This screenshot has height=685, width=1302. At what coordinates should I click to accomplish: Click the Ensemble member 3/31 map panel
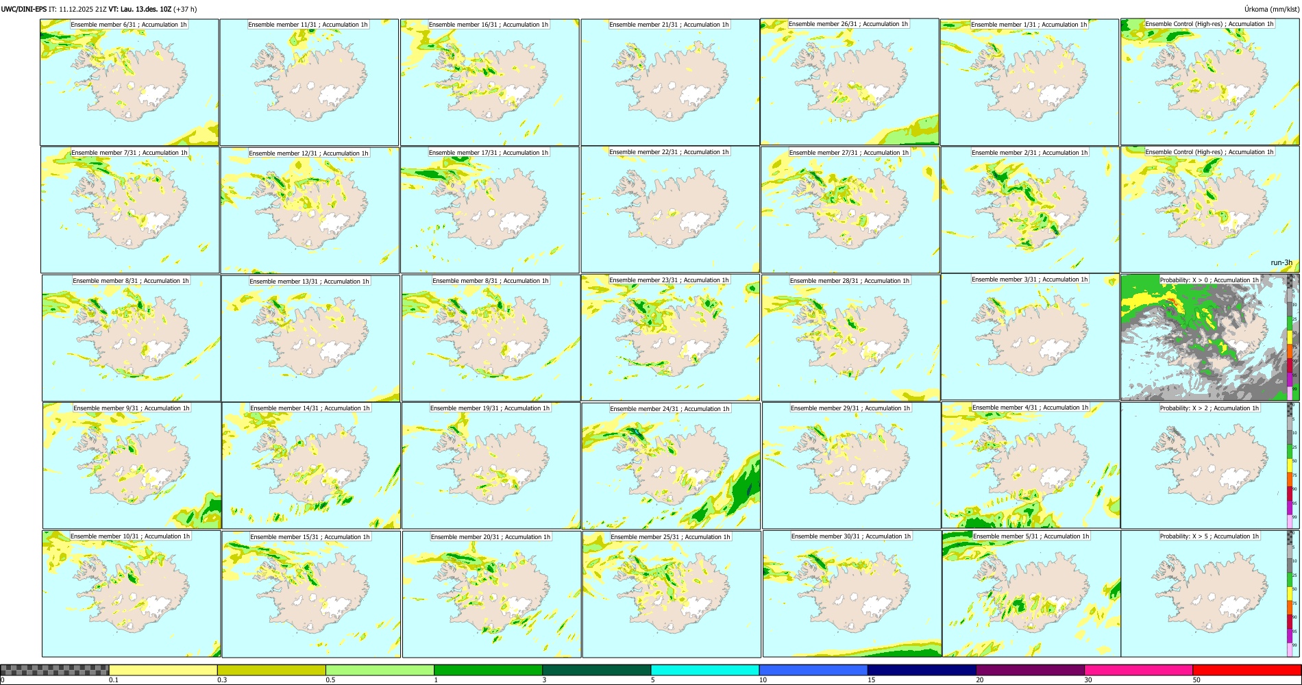1030,337
